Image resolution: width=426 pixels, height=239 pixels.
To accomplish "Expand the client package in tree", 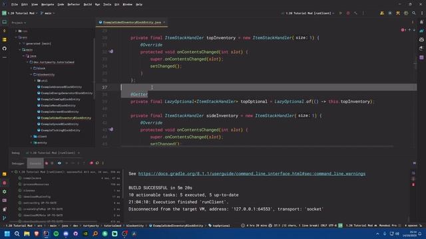I will (31, 137).
